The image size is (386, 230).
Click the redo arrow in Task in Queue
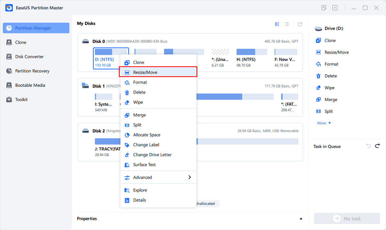[378, 146]
